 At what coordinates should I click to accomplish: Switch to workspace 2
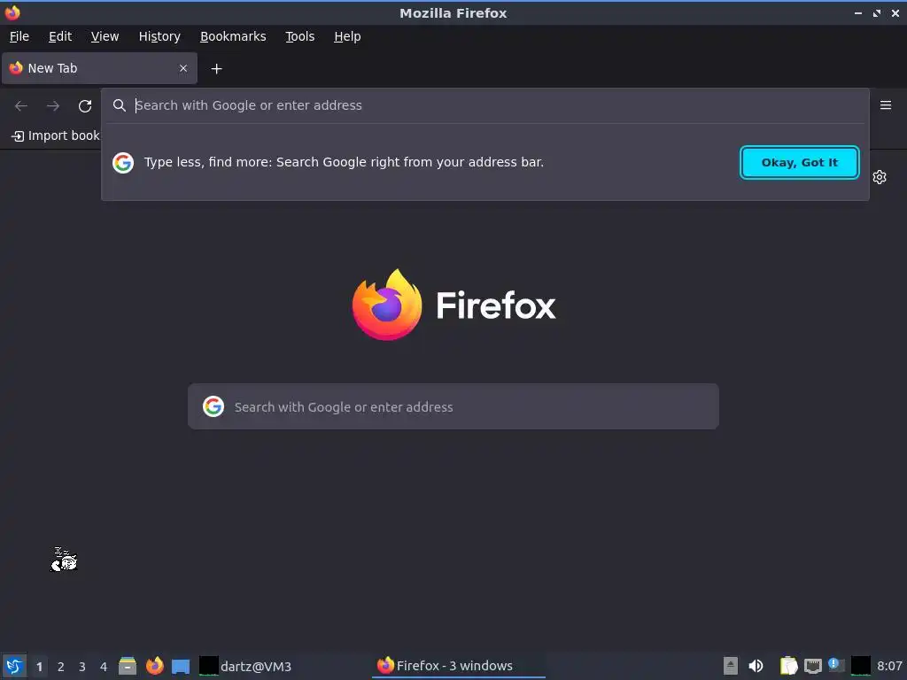click(61, 667)
